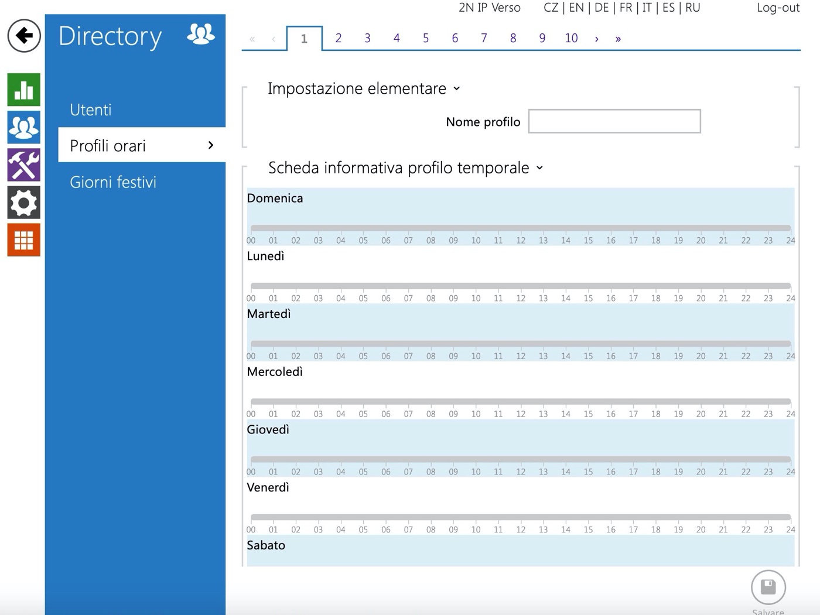Screen dimensions: 820x615
Task: Click the Lunedì time slider bar
Action: tap(521, 286)
